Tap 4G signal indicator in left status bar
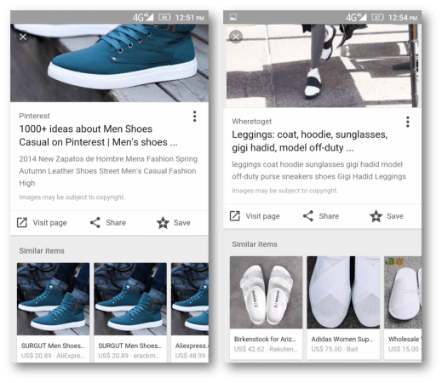 [x=143, y=18]
